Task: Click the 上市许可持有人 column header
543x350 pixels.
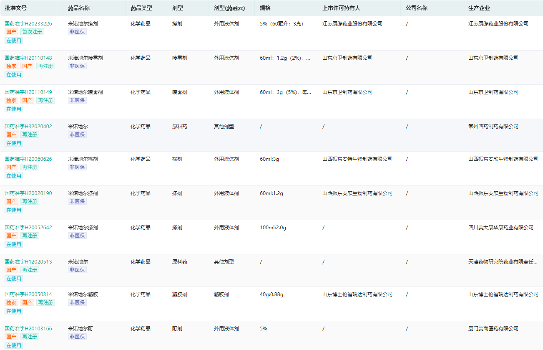Action: tap(341, 8)
